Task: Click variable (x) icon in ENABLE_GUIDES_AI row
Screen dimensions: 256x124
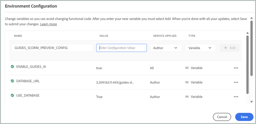Action: [x=187, y=68]
